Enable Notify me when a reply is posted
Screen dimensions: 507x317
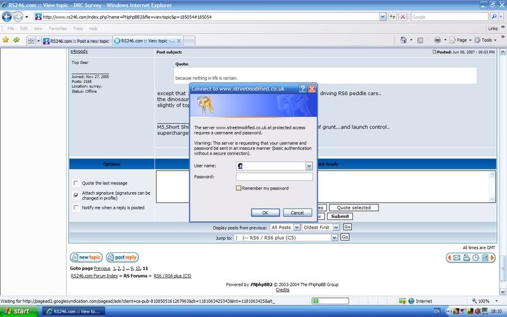(x=76, y=208)
